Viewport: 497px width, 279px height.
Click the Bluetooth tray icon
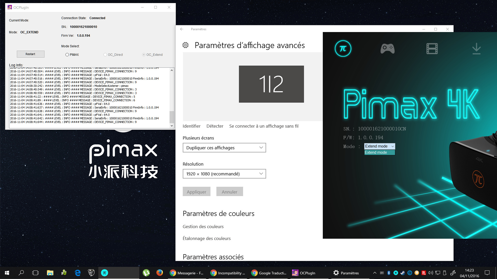click(389, 273)
